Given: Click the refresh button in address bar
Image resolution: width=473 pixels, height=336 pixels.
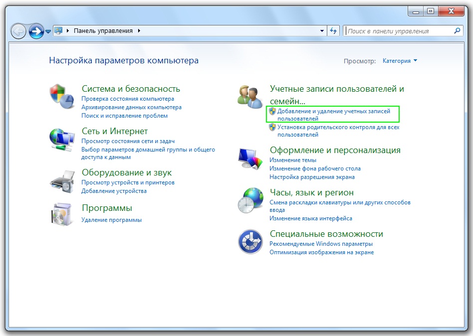Looking at the screenshot, I should (333, 31).
